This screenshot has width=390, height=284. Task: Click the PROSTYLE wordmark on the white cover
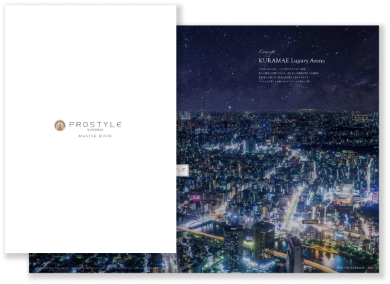(x=95, y=125)
